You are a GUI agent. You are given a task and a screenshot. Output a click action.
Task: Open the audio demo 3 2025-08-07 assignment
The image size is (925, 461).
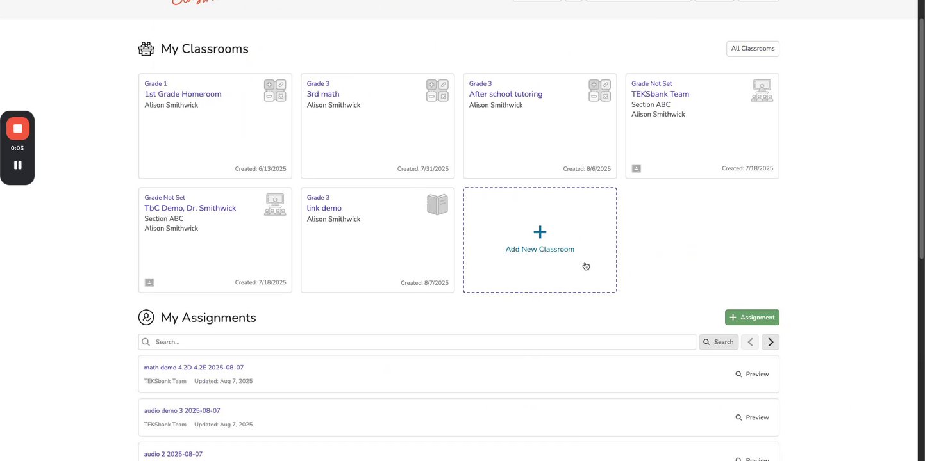(x=182, y=411)
